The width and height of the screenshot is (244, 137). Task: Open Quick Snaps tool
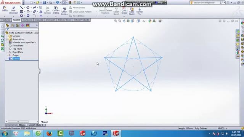[x=124, y=10]
